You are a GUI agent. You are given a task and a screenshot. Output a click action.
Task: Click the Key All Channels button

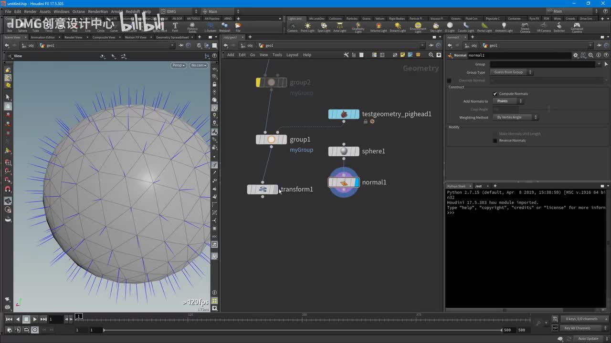tap(577, 328)
